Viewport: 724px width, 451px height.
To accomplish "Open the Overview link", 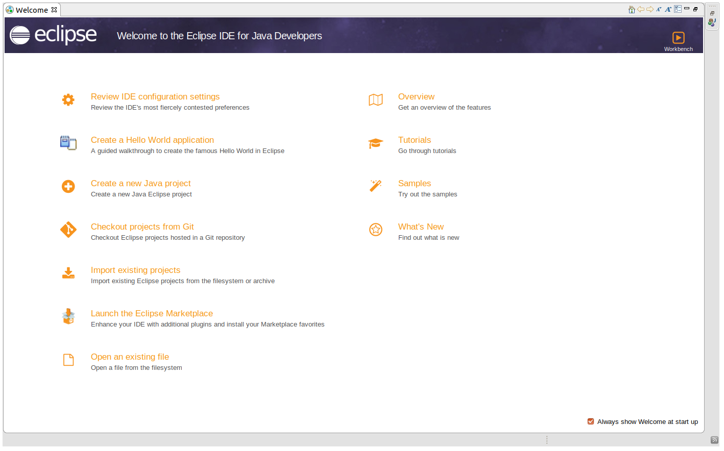I will click(416, 97).
